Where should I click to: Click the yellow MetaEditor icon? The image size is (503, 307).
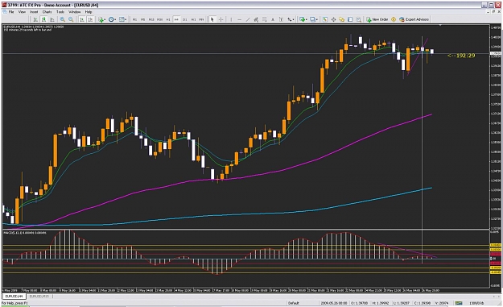coord(394,19)
